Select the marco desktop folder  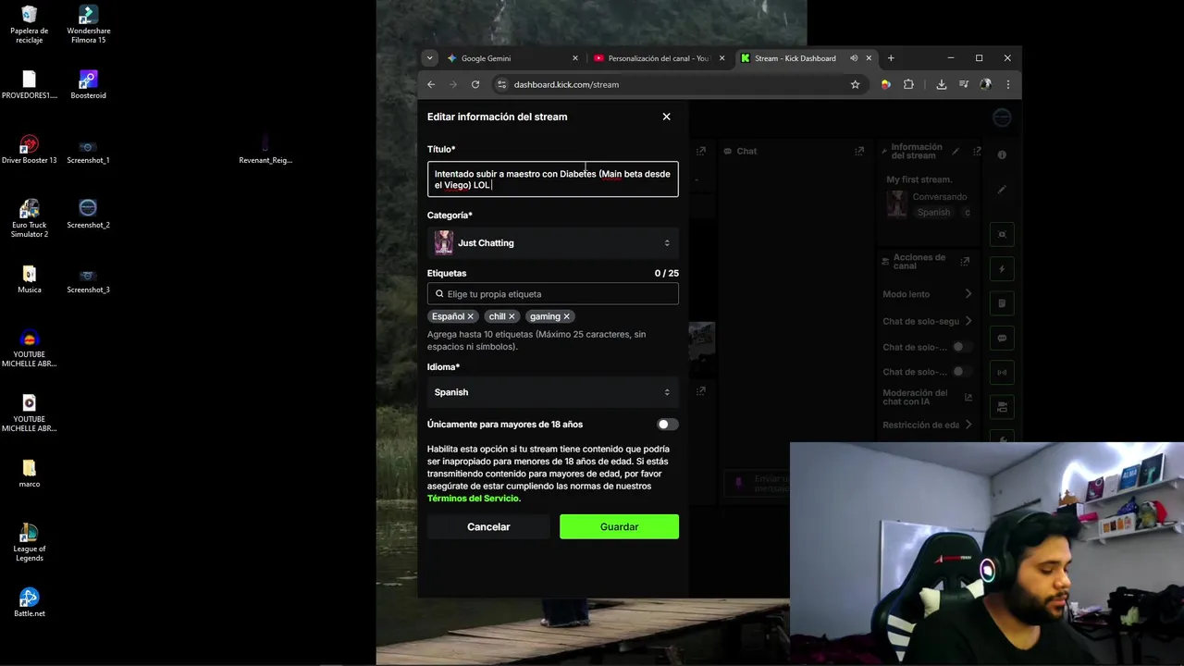coord(30,473)
